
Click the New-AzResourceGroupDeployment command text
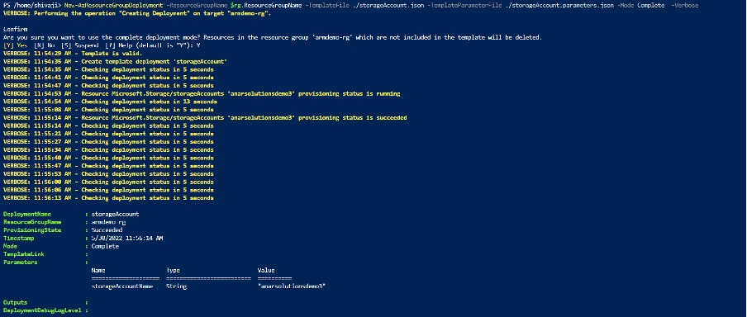click(x=113, y=5)
